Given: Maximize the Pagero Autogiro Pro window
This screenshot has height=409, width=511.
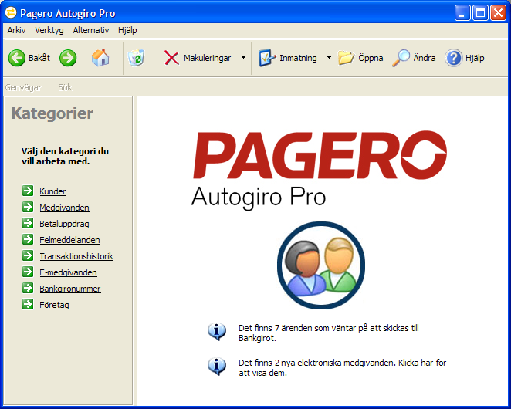Looking at the screenshot, I should pos(480,13).
